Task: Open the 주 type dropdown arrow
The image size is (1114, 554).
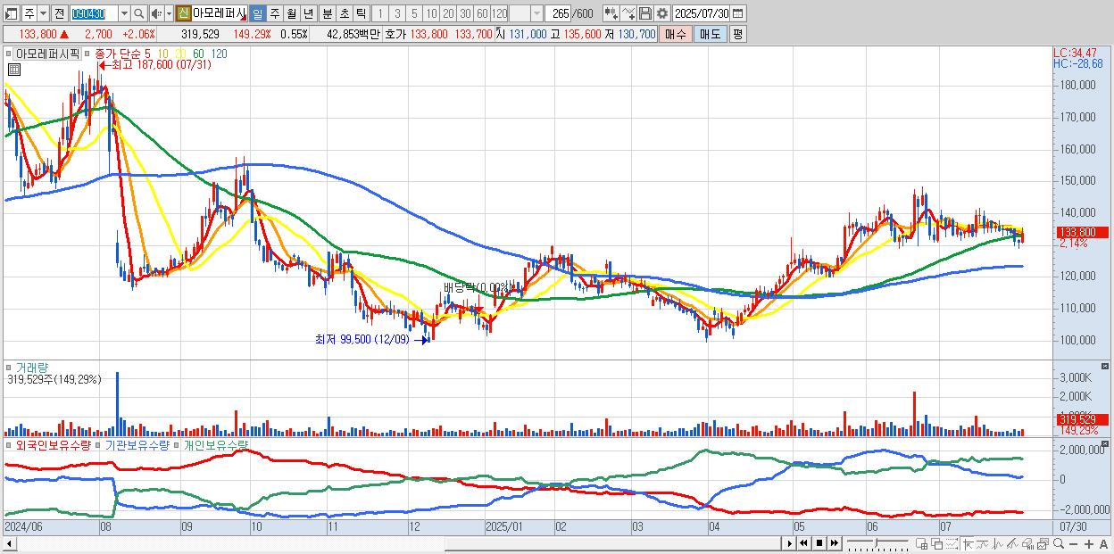Action: (42, 13)
